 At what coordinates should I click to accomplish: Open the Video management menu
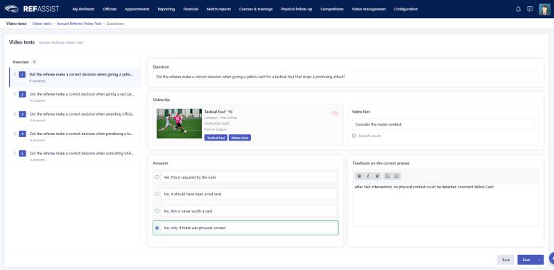tap(369, 9)
